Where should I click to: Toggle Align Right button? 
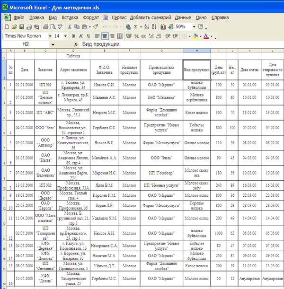(112, 36)
